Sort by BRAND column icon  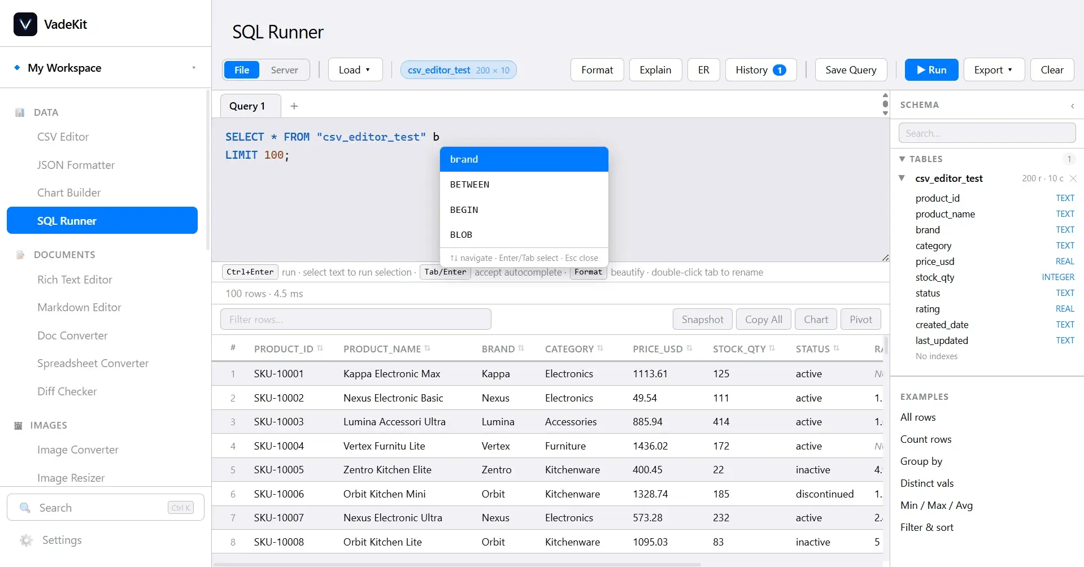pos(521,348)
